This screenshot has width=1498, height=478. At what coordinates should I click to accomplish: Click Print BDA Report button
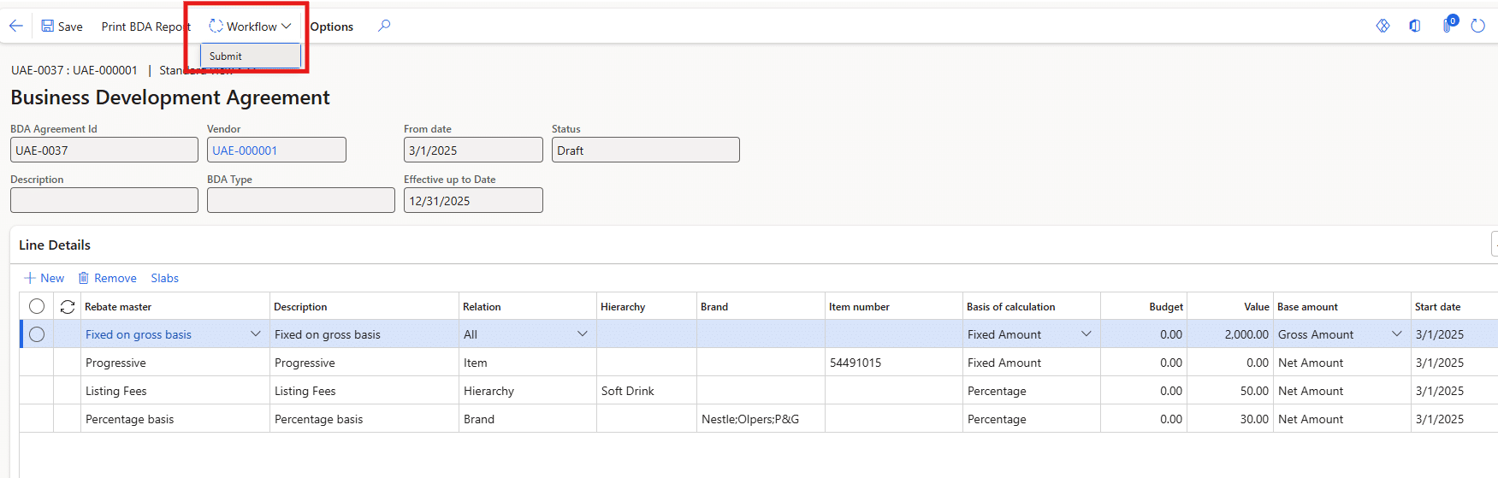(145, 27)
